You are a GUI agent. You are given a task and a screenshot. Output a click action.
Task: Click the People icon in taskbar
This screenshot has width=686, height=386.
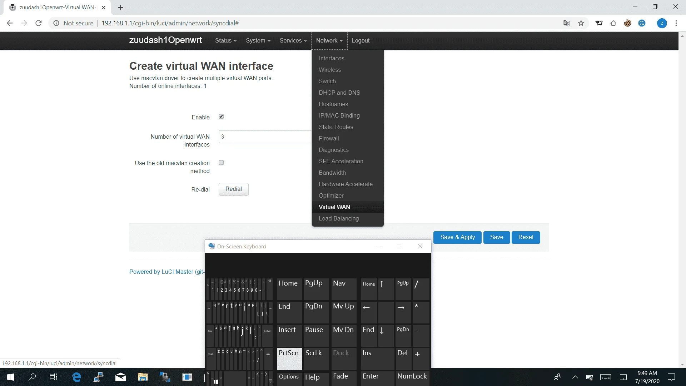pos(557,377)
